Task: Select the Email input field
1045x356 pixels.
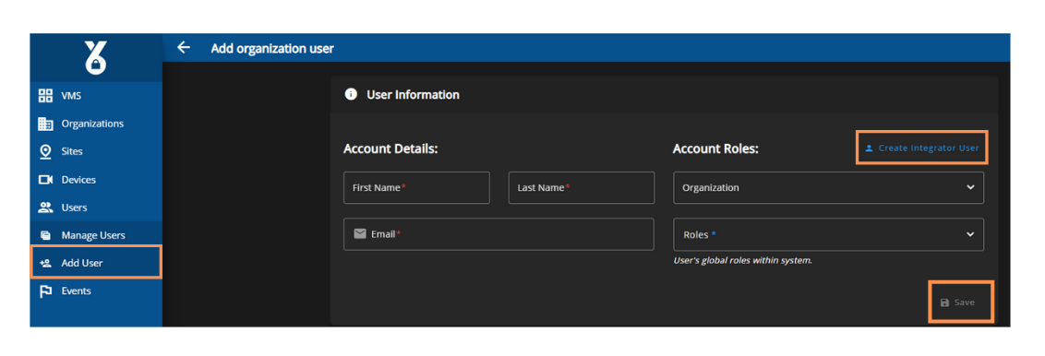Action: (498, 234)
